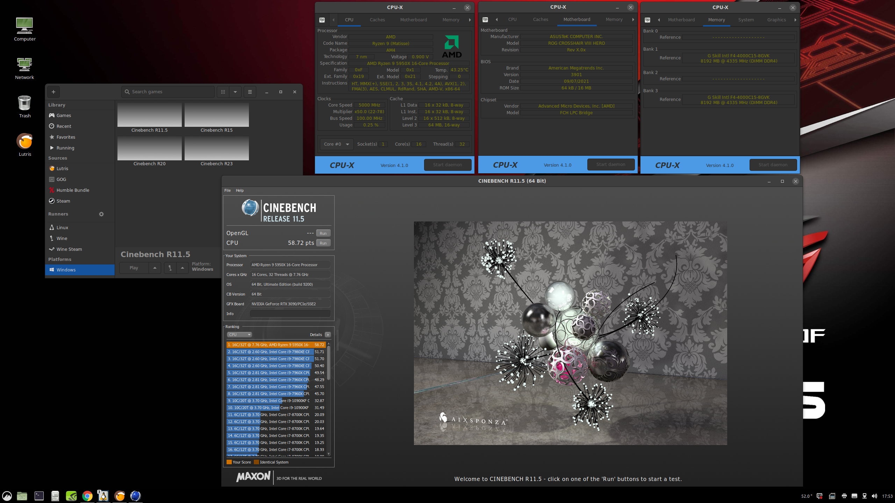
Task: Run the Cinebench CPU test
Action: pyautogui.click(x=323, y=243)
